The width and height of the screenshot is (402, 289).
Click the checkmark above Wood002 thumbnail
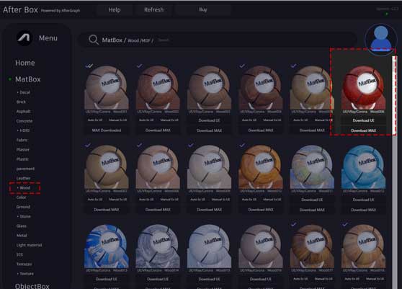tap(140, 66)
